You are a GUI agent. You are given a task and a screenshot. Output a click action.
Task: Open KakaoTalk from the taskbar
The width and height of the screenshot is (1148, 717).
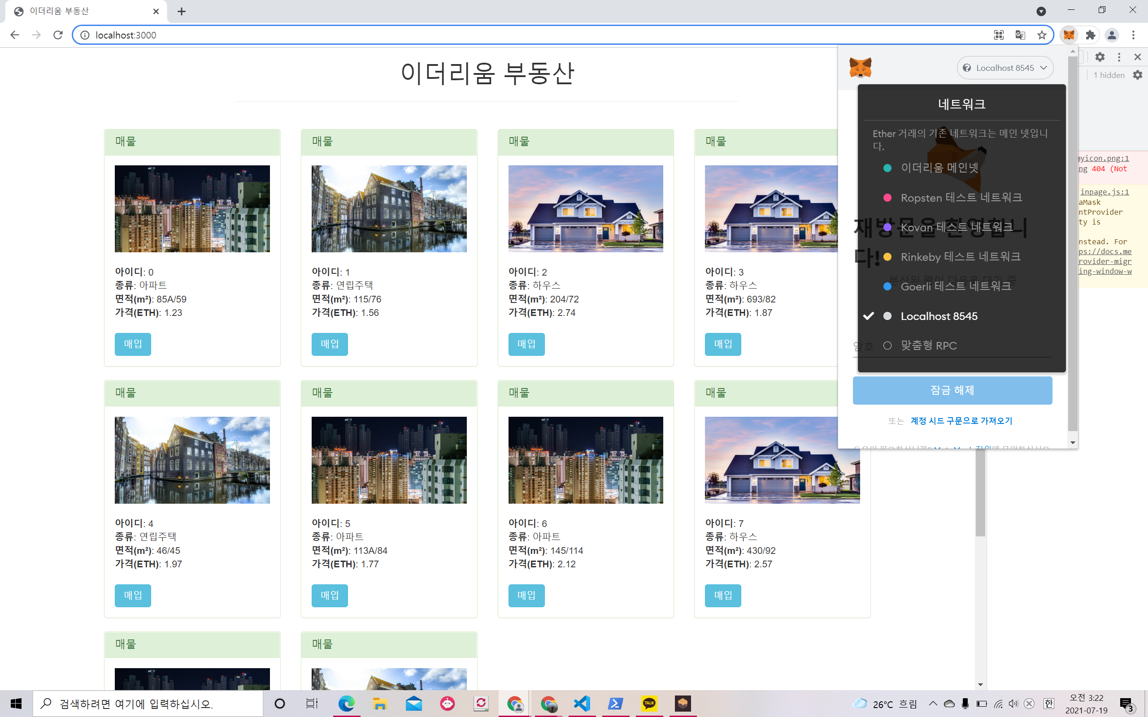[649, 703]
